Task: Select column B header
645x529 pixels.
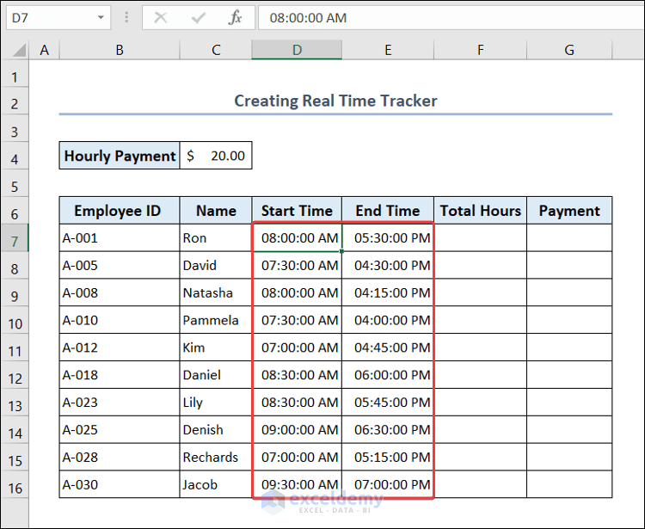Action: (120, 50)
